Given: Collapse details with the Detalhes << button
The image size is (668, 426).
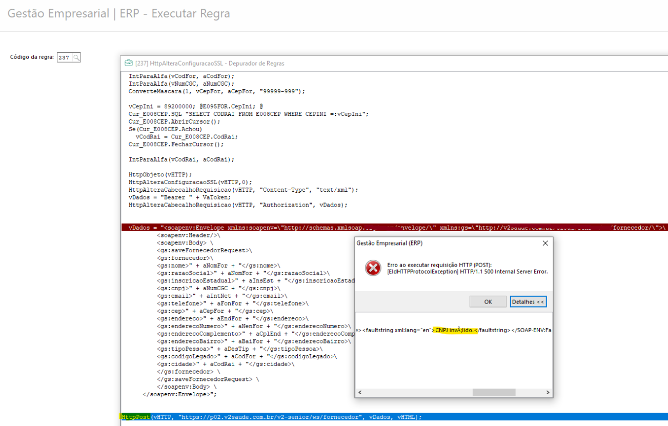Looking at the screenshot, I should [x=528, y=302].
